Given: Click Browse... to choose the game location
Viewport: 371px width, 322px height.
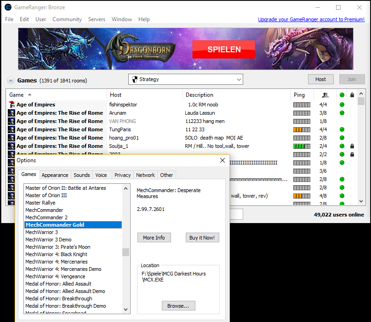Looking at the screenshot, I should coord(178,306).
